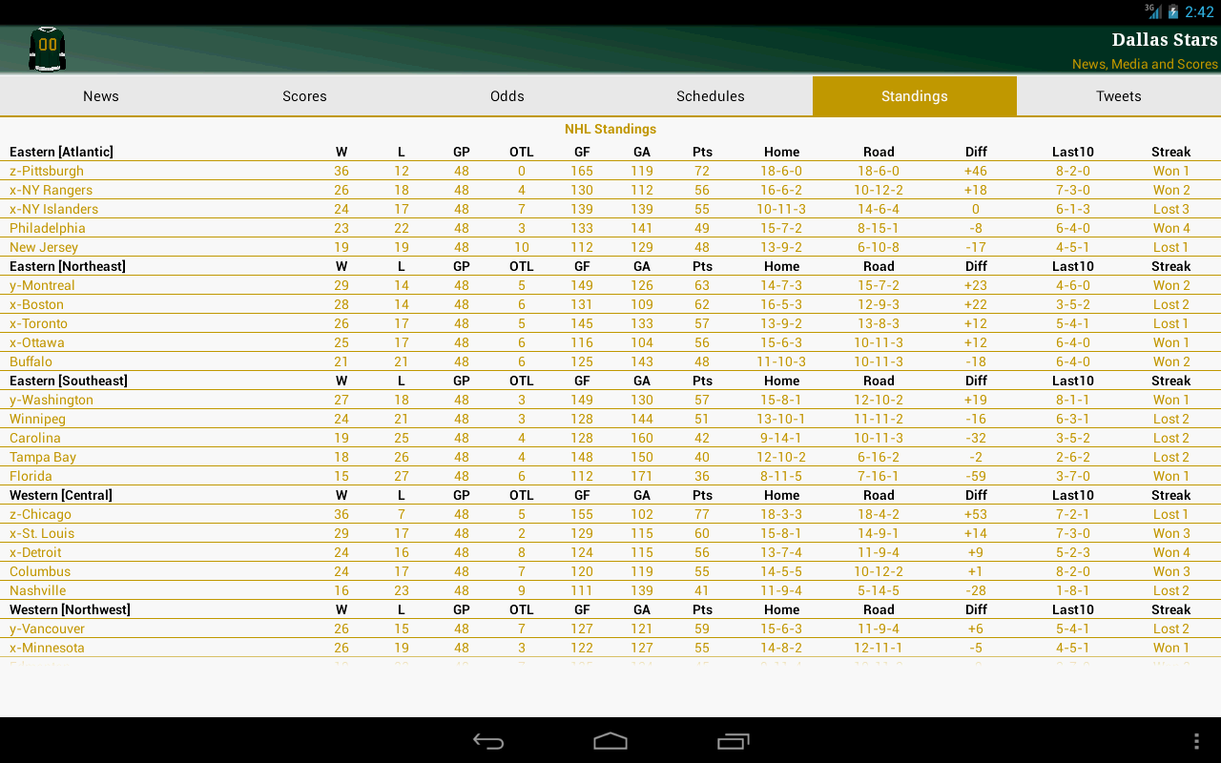
Task: Select the Philadelphia team name
Action: click(48, 228)
